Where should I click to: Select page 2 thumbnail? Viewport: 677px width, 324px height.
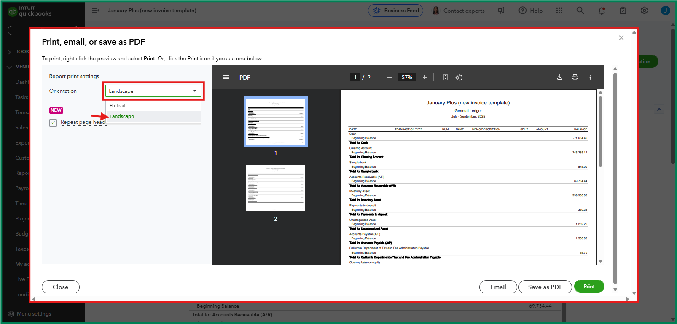pyautogui.click(x=276, y=188)
